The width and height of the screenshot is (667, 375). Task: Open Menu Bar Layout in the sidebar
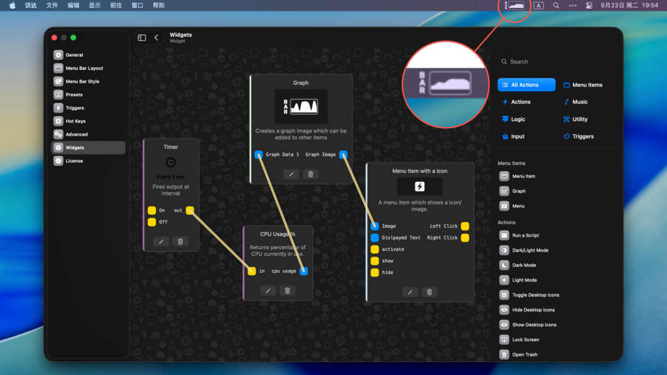click(88, 68)
